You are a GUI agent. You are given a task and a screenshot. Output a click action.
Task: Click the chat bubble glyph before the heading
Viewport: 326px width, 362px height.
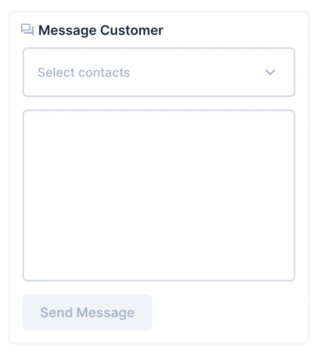27,29
